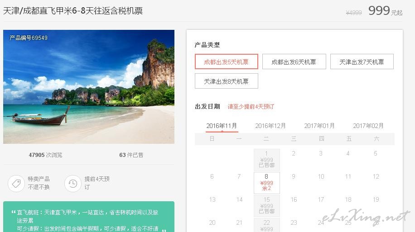Choose 天津出发8天机票 option

226,81
